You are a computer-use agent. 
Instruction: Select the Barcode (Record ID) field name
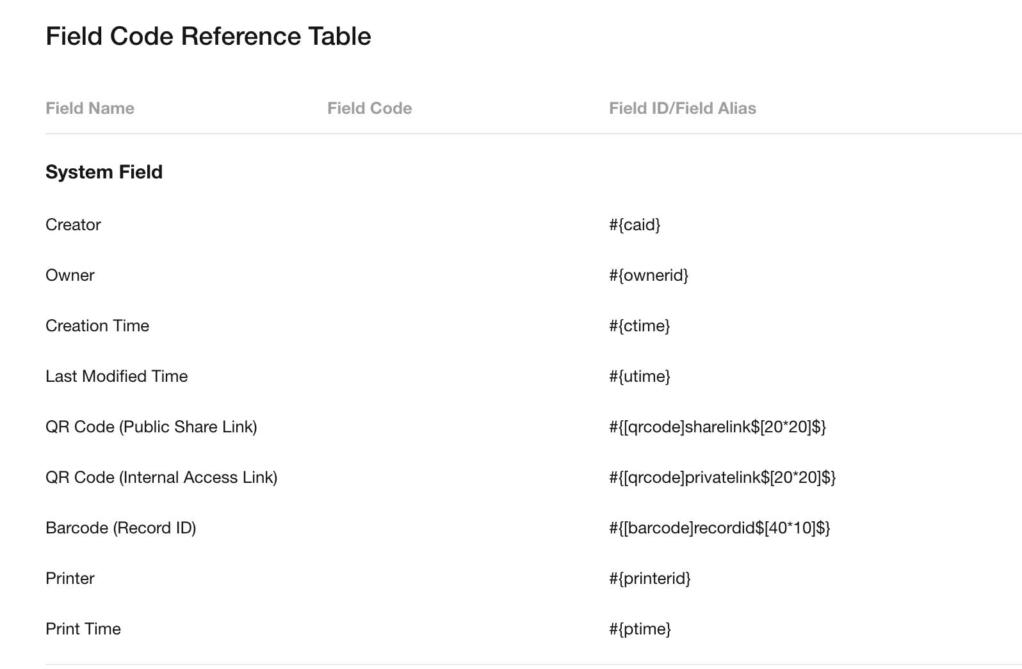pyautogui.click(x=120, y=528)
